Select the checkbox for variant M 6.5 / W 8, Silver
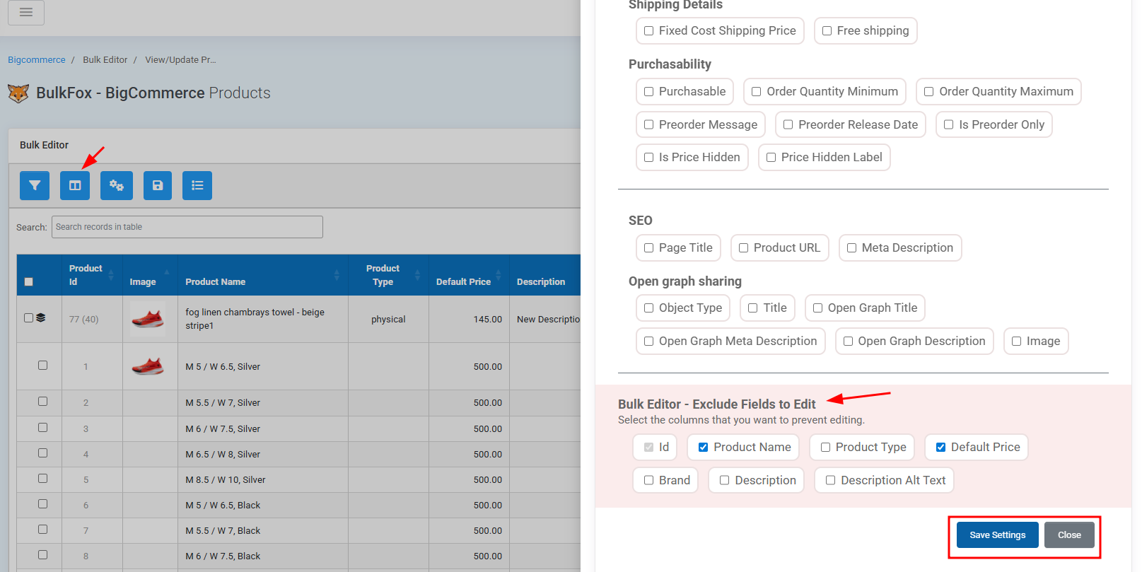1142x572 pixels. tap(43, 453)
